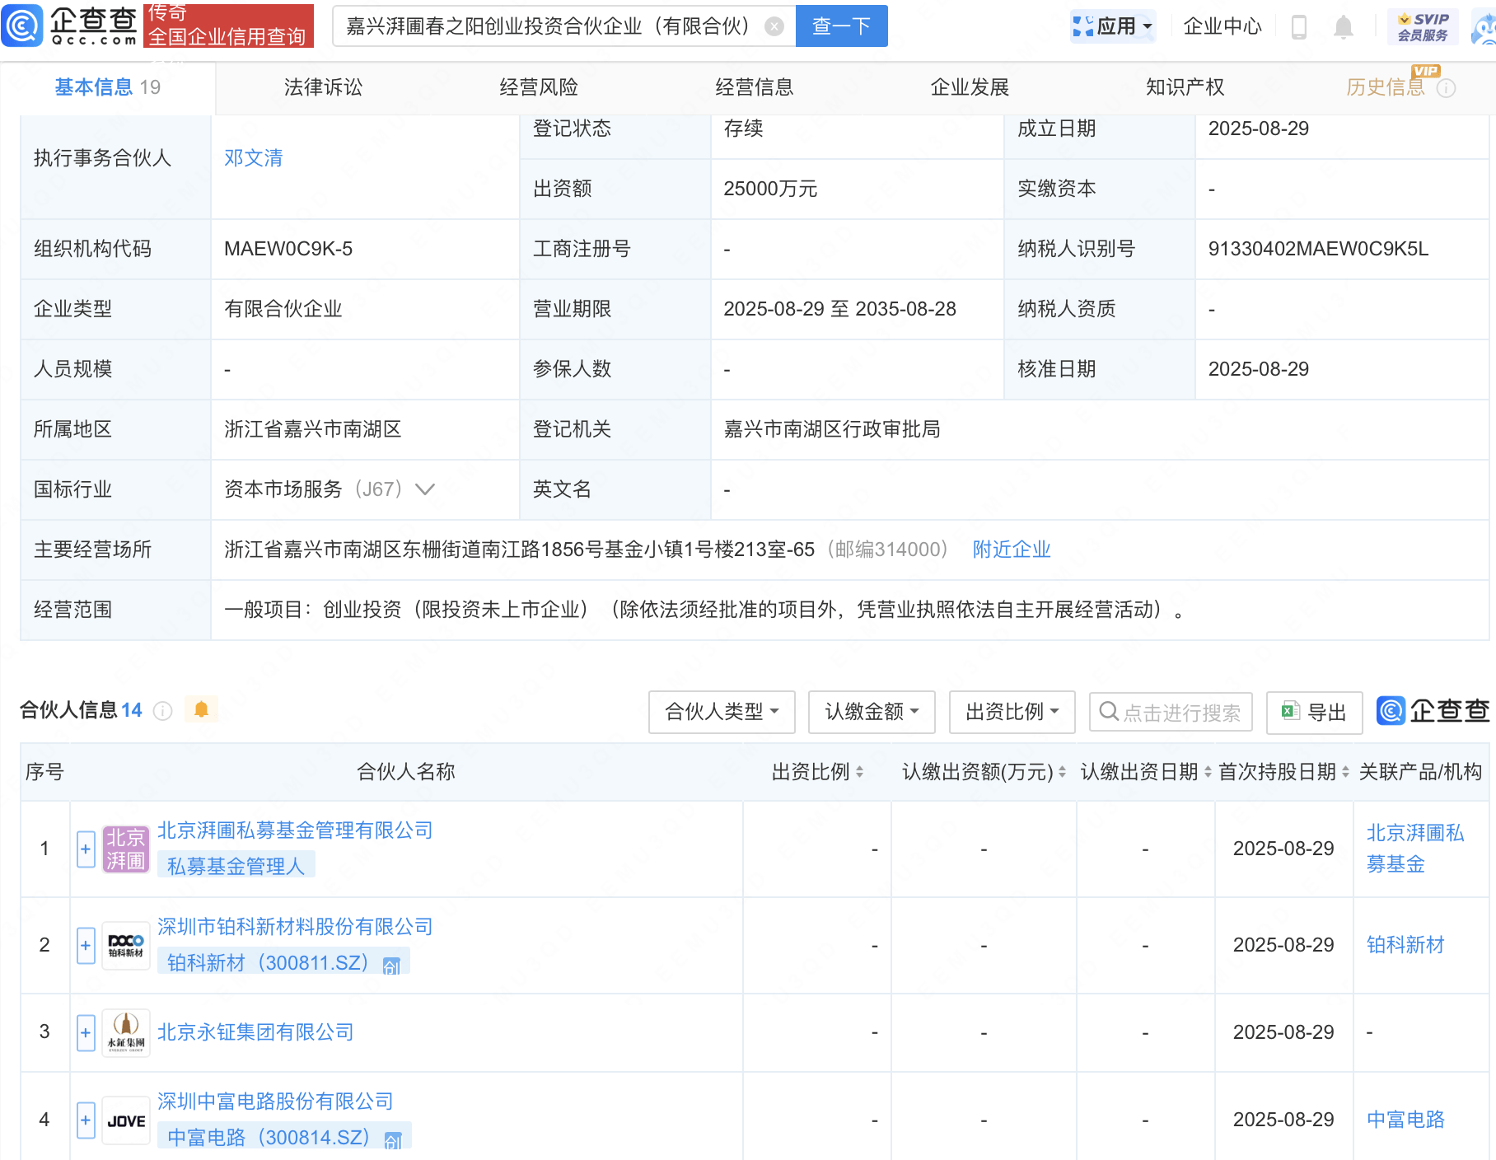The image size is (1496, 1160).
Task: Toggle sorting on 认缴出资额(万元) column
Action: click(x=1060, y=773)
